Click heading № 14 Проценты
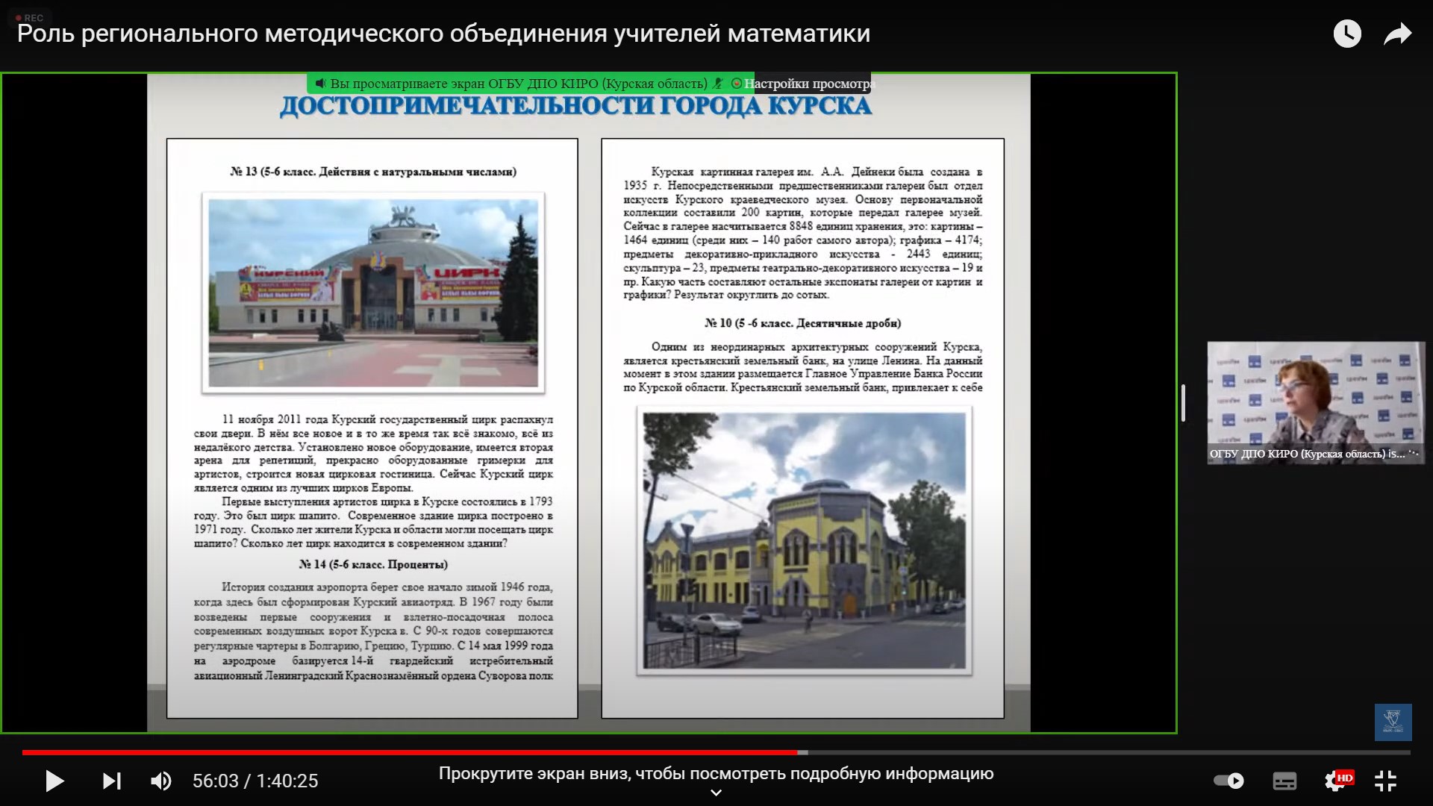The width and height of the screenshot is (1433, 806). click(x=373, y=564)
